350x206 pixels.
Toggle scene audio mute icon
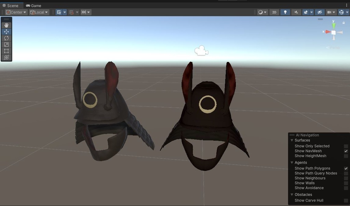(x=296, y=12)
